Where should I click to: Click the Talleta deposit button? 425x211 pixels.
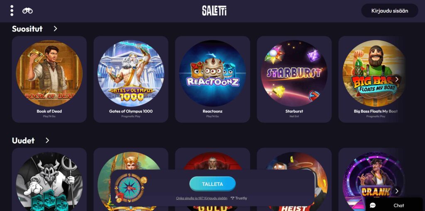pos(212,184)
